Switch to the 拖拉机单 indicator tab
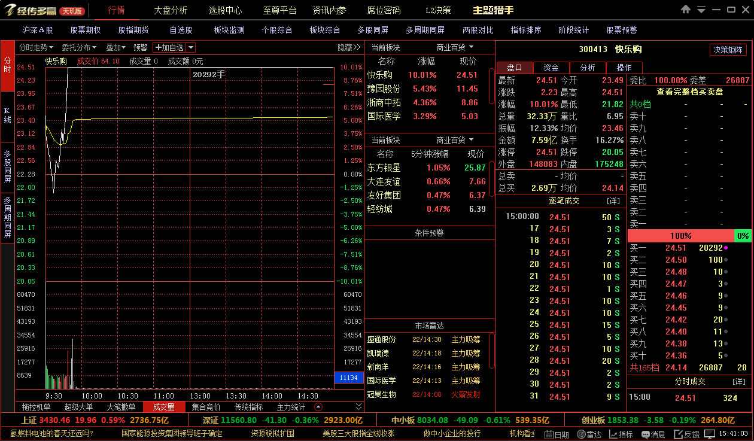 [37, 407]
